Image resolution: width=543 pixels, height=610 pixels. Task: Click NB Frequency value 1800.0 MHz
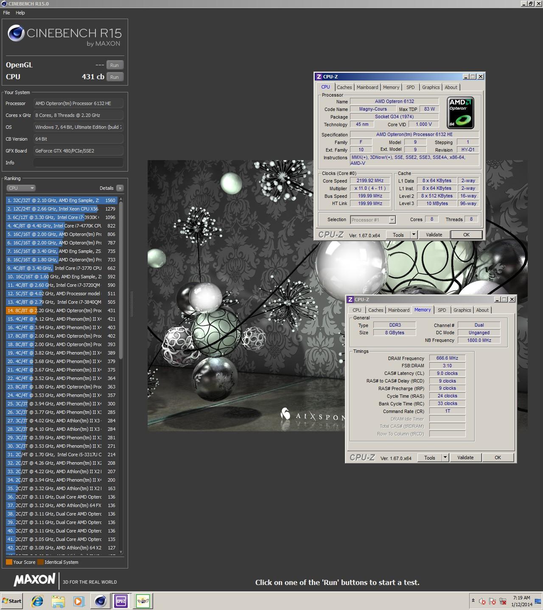point(479,340)
